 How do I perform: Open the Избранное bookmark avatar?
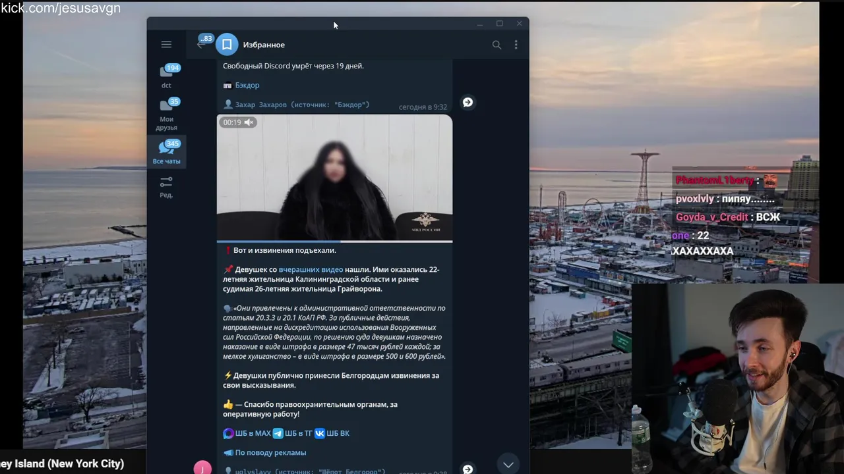tap(227, 45)
